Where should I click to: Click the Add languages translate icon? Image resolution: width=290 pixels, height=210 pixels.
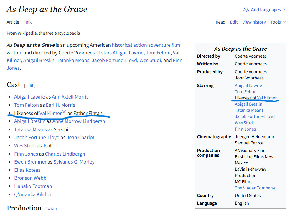pos(246,9)
